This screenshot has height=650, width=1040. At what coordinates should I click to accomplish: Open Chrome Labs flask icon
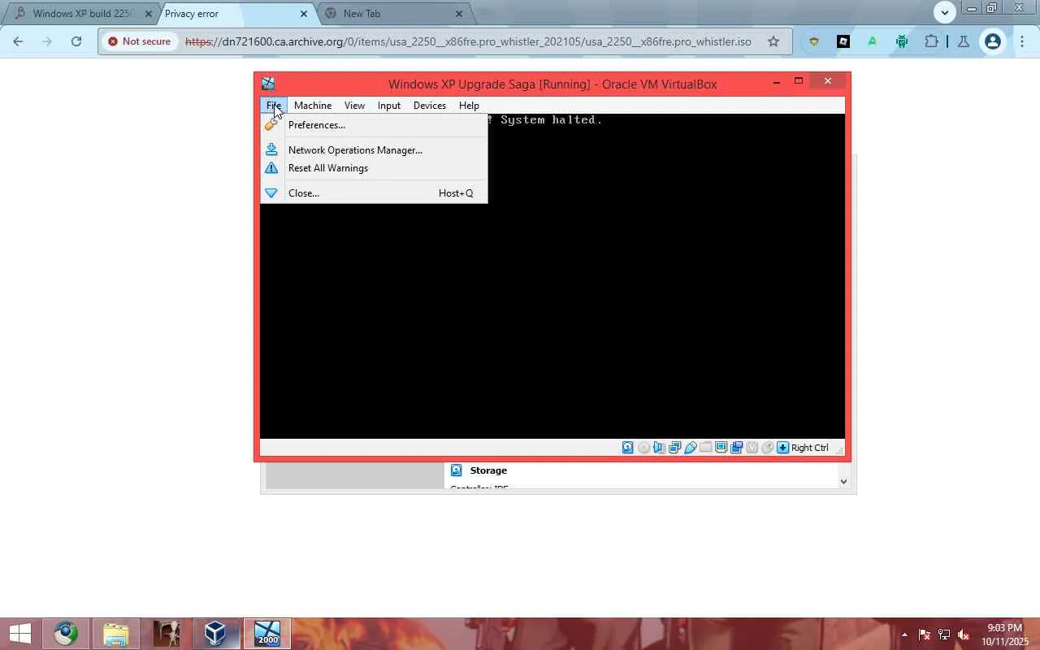(964, 41)
